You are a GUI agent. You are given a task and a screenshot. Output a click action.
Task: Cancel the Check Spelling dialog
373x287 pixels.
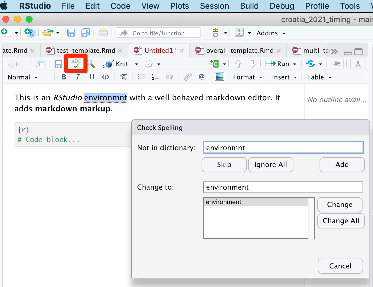pyautogui.click(x=340, y=266)
